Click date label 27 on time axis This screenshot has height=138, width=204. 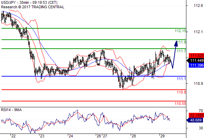click(x=105, y=136)
